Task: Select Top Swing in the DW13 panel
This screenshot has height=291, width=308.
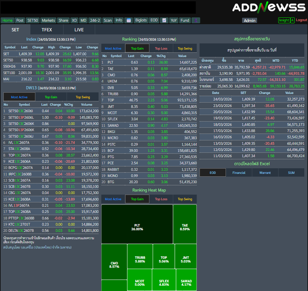Action: pos(83,97)
